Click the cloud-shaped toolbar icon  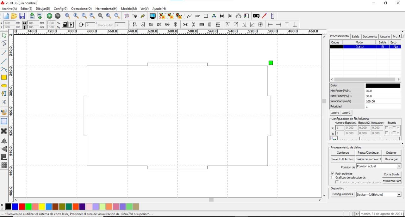(x=239, y=16)
